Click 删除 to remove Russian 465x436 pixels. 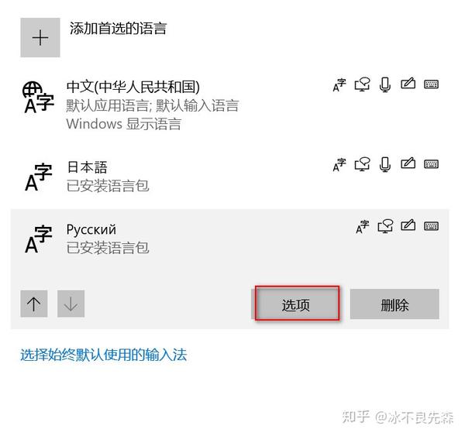394,304
